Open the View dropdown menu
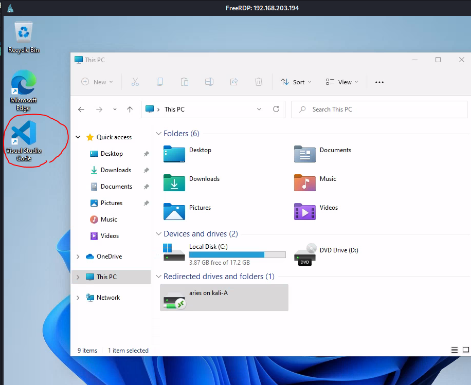The image size is (471, 385). [x=342, y=82]
